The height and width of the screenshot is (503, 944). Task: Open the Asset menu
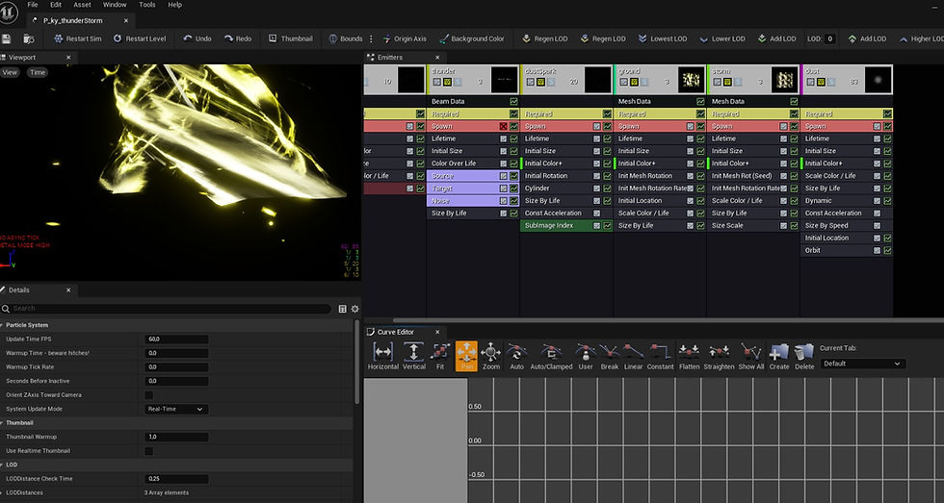pyautogui.click(x=82, y=4)
